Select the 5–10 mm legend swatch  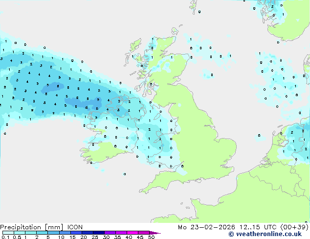click(53, 233)
